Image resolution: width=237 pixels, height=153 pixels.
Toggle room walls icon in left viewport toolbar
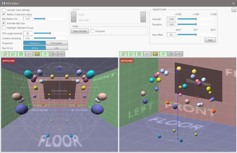point(5,54)
